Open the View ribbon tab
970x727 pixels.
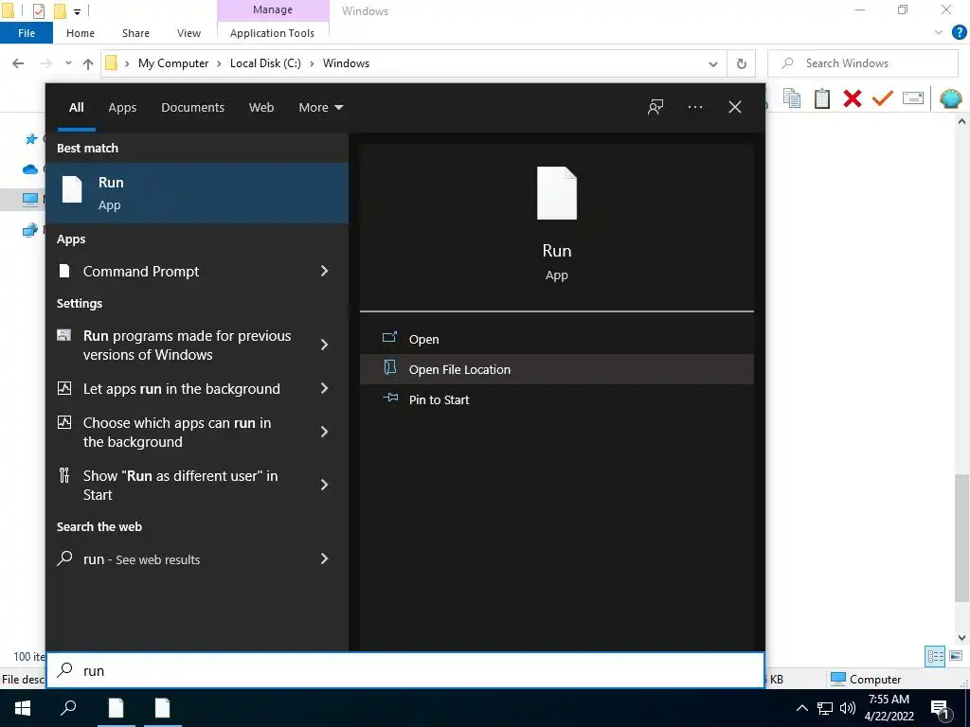pos(189,33)
